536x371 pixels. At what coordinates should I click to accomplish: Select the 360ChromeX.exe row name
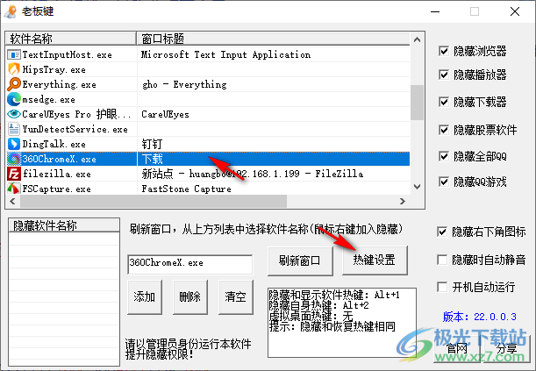pyautogui.click(x=59, y=159)
